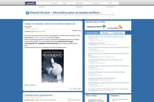Image resolution: width=154 pixels, height=102 pixels.
Task: Open the 'L'obsolescence programmé…' post title
Action: click(x=39, y=95)
